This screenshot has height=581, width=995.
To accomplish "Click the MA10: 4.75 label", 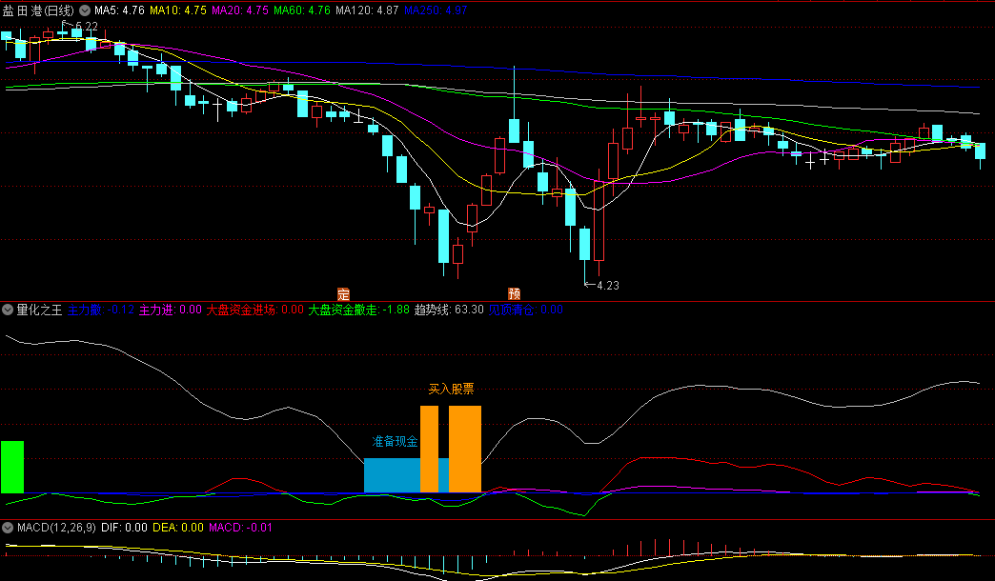I will pos(177,10).
